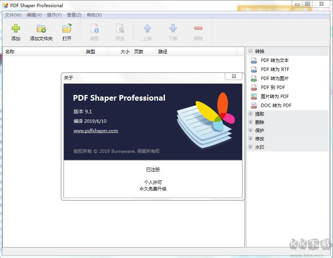The image size is (333, 258).
Task: Click the JPG icon beside PDF 转为图片
Action: click(x=254, y=78)
